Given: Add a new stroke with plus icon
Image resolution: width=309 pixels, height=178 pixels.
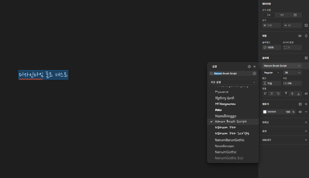Looking at the screenshot, I should 306,122.
